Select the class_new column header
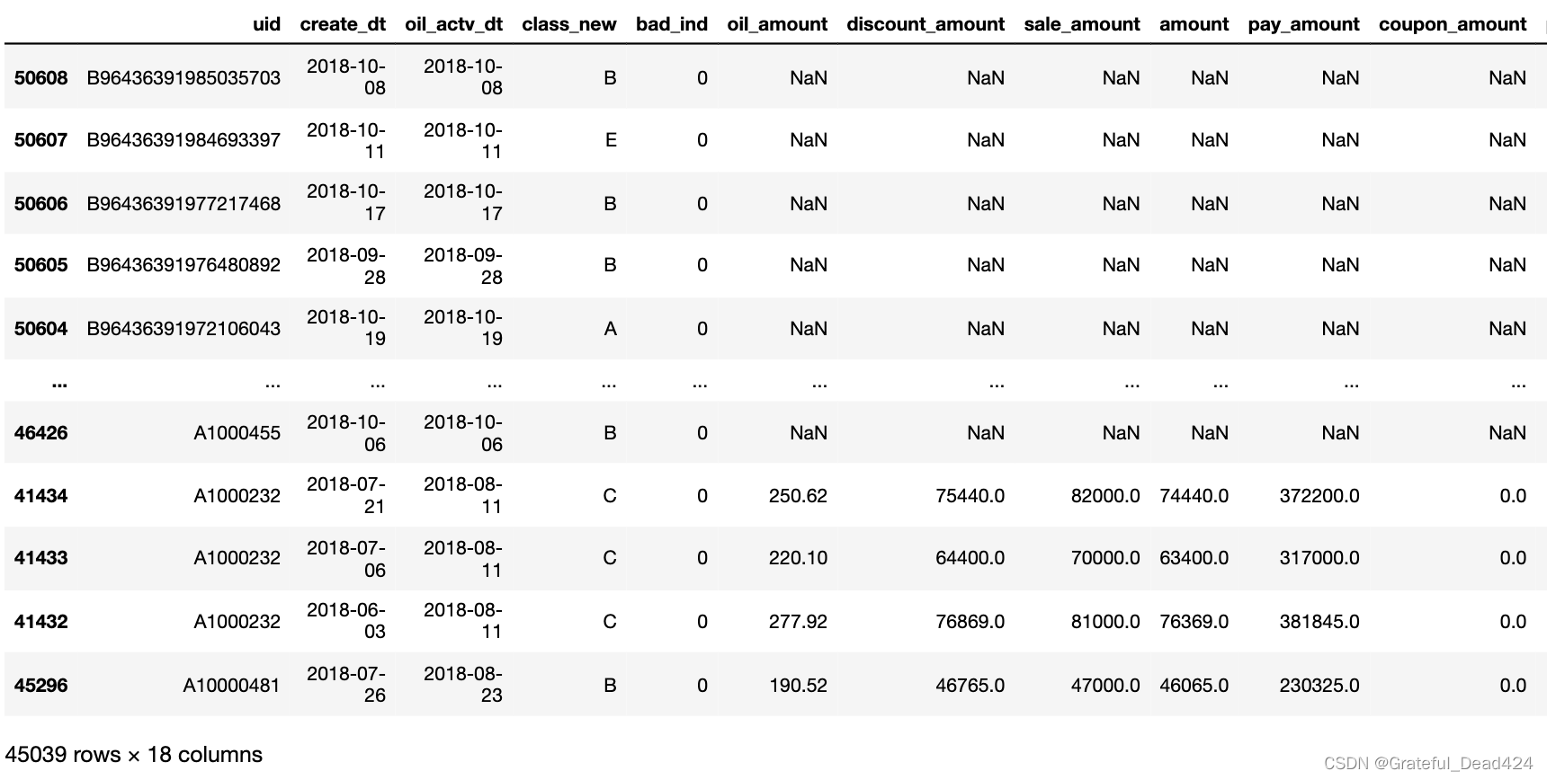Viewport: 1547px width, 780px height. click(x=568, y=24)
